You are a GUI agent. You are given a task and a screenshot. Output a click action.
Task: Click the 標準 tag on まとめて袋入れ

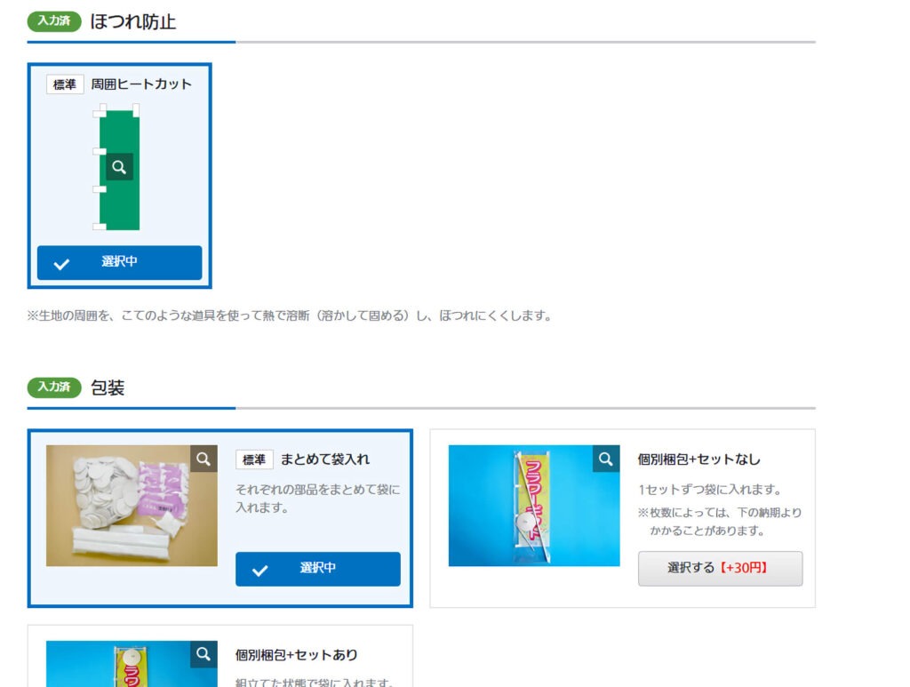coord(254,459)
